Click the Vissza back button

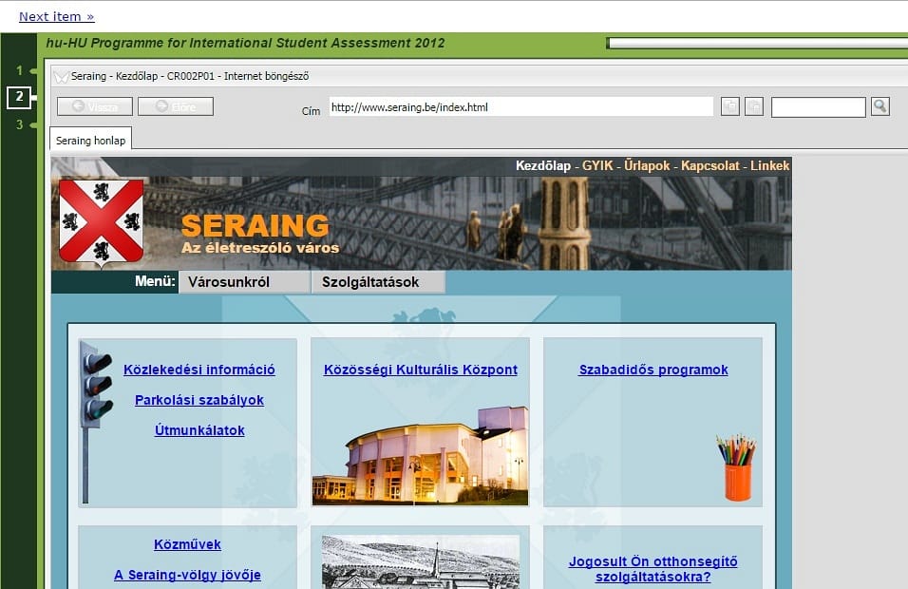(95, 106)
